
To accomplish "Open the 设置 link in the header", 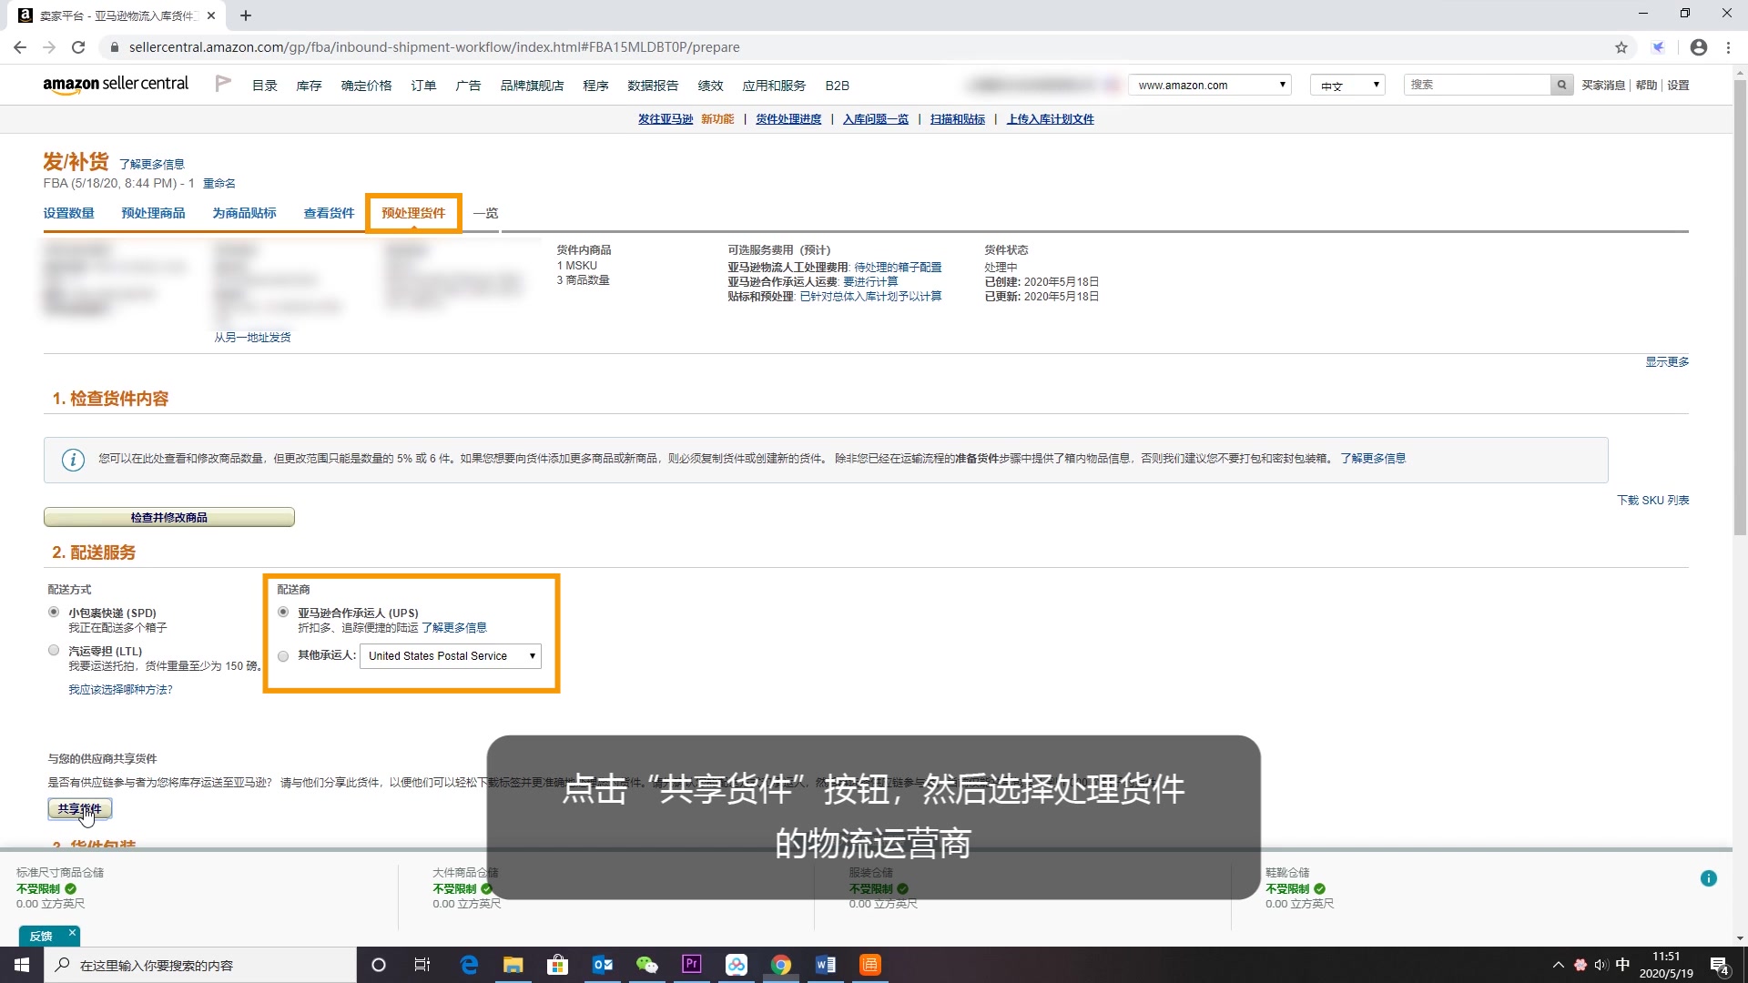I will 1678,85.
